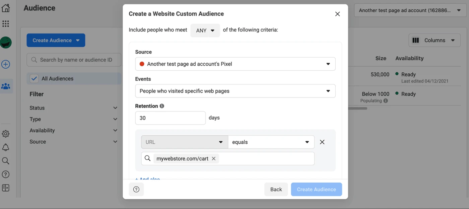
Task: Click the URL keyword input field
Action: tap(228, 159)
